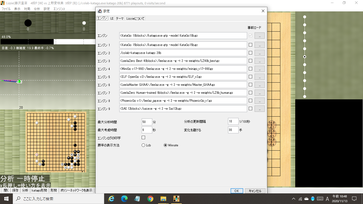Image resolution: width=363 pixels, height=204 pixels.
Task: Select Lcb winrate display option
Action: pos(146,145)
